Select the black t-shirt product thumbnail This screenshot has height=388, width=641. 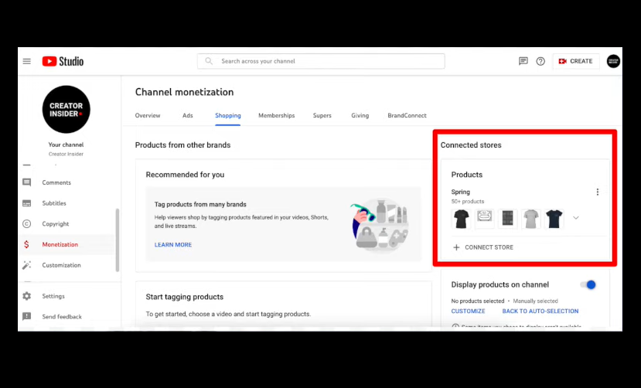pyautogui.click(x=461, y=219)
